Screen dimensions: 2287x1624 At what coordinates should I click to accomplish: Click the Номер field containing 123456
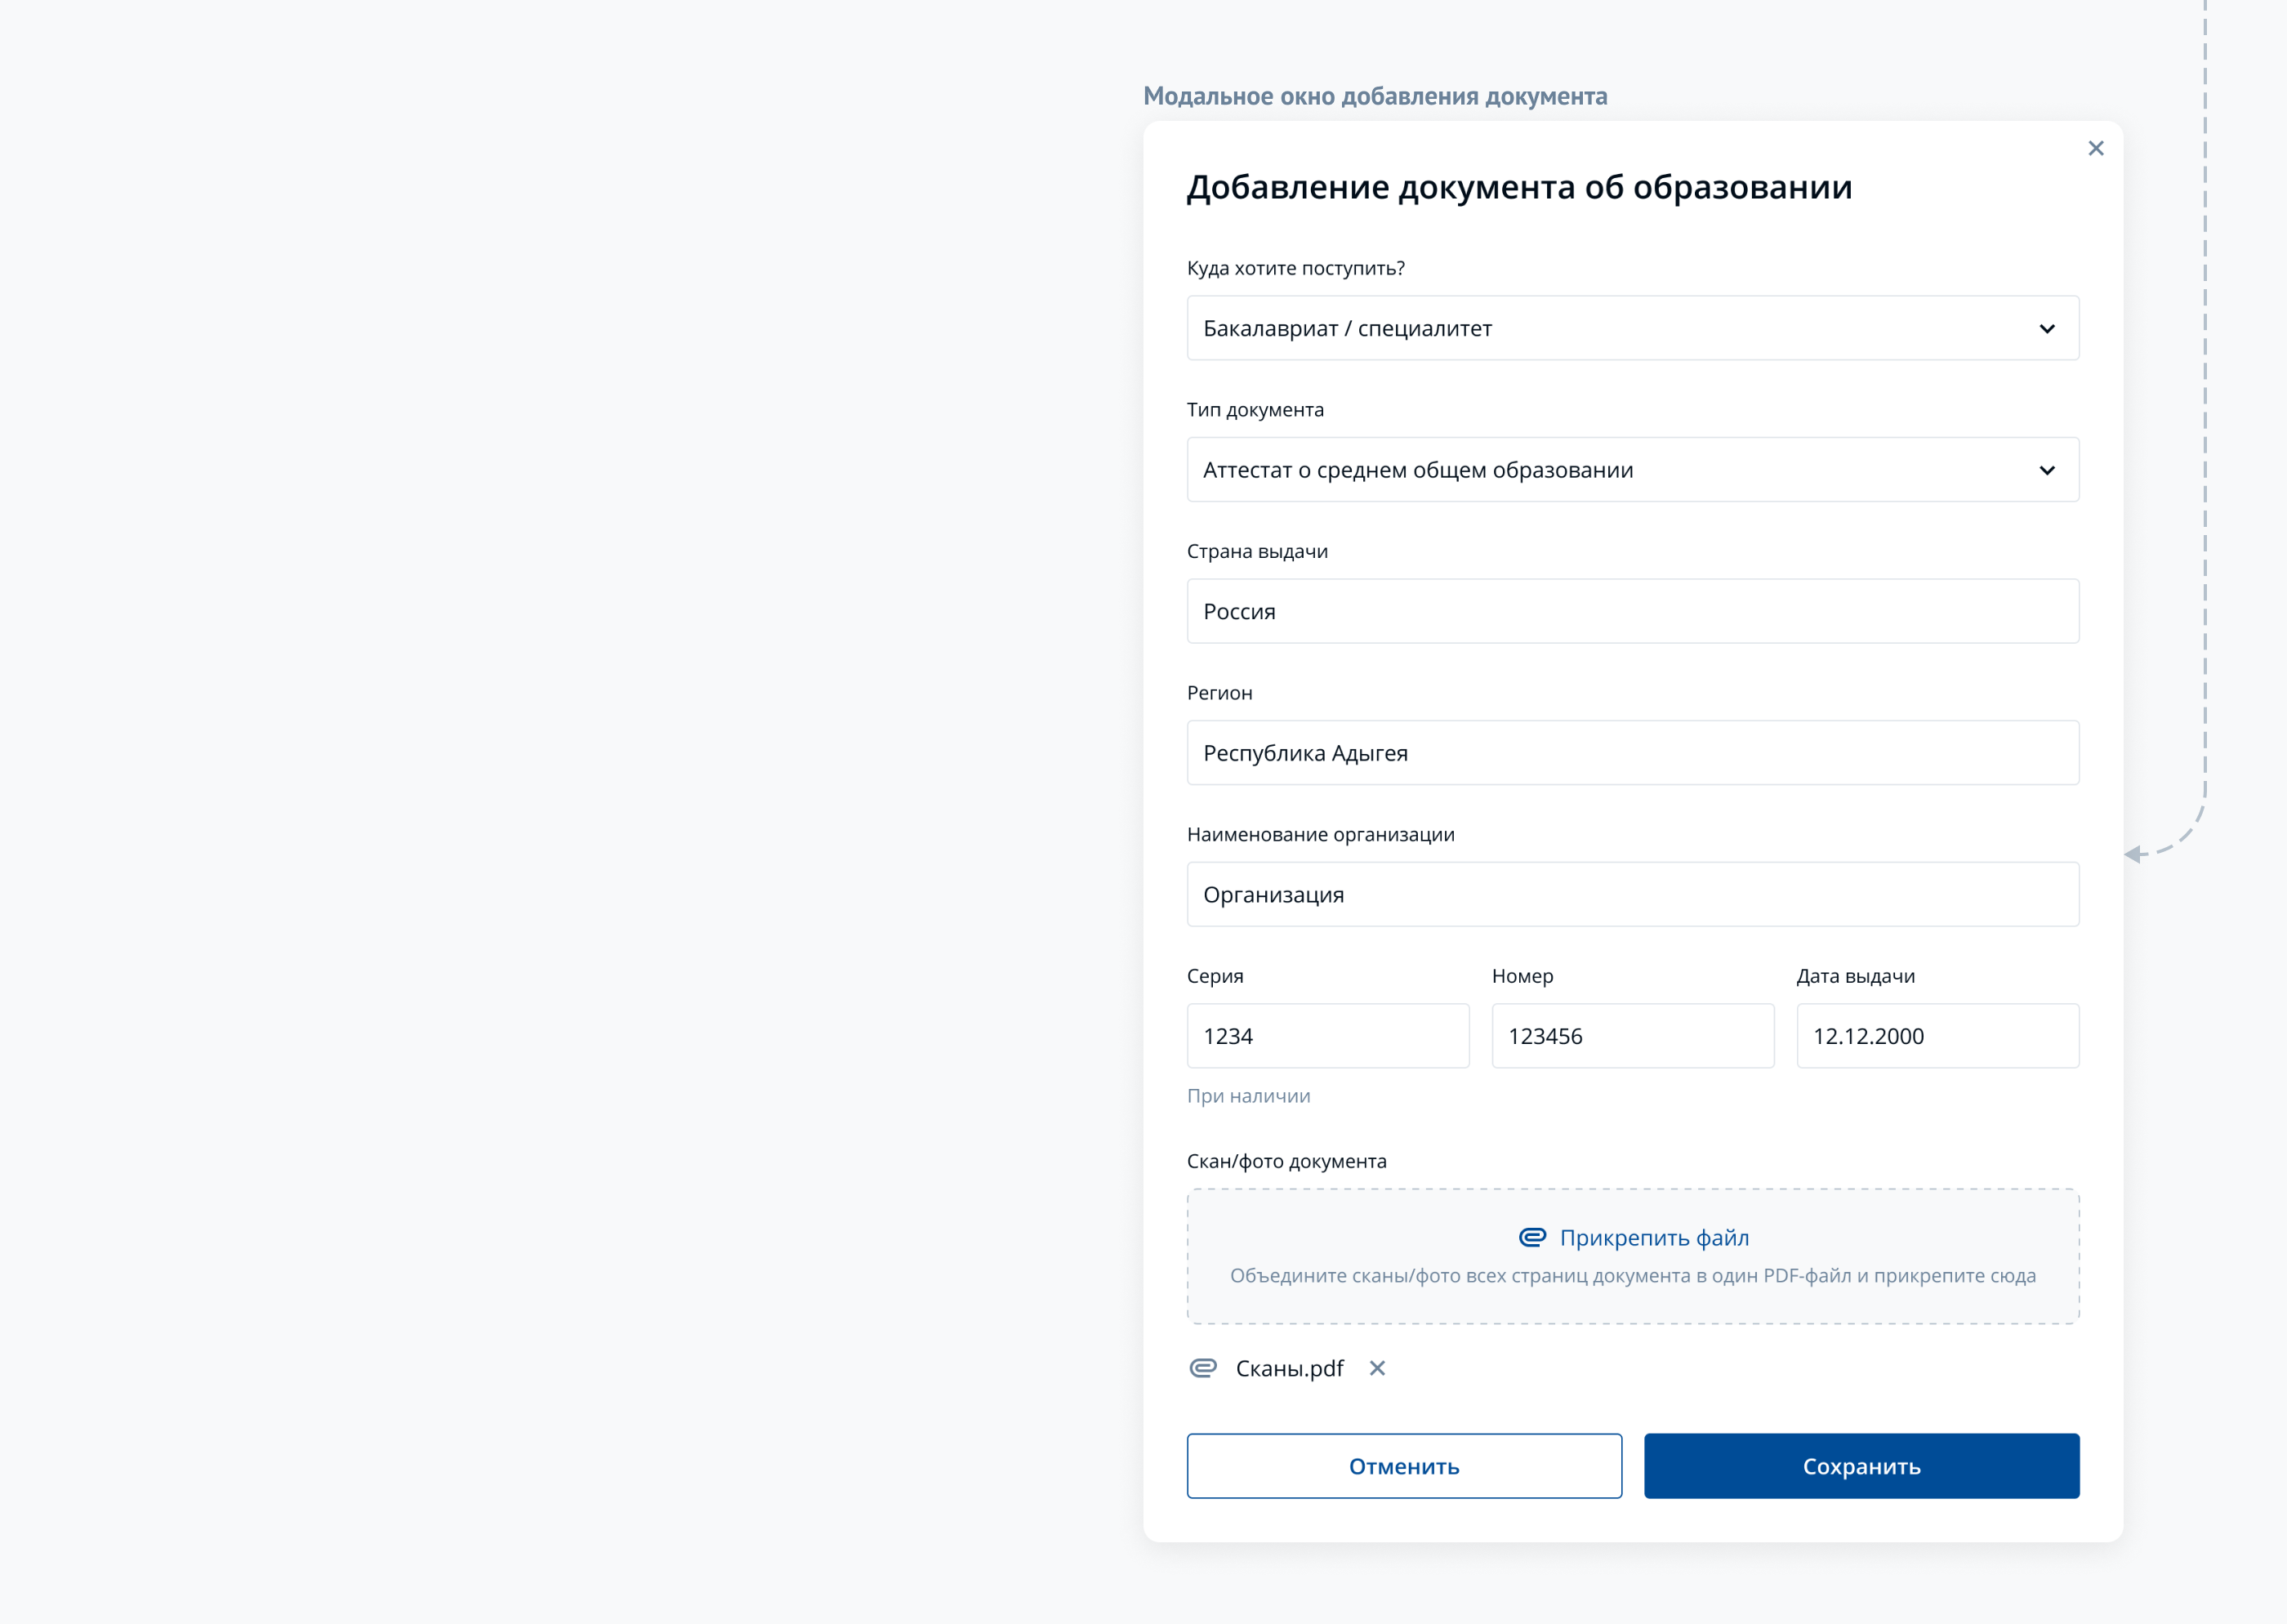1632,1036
